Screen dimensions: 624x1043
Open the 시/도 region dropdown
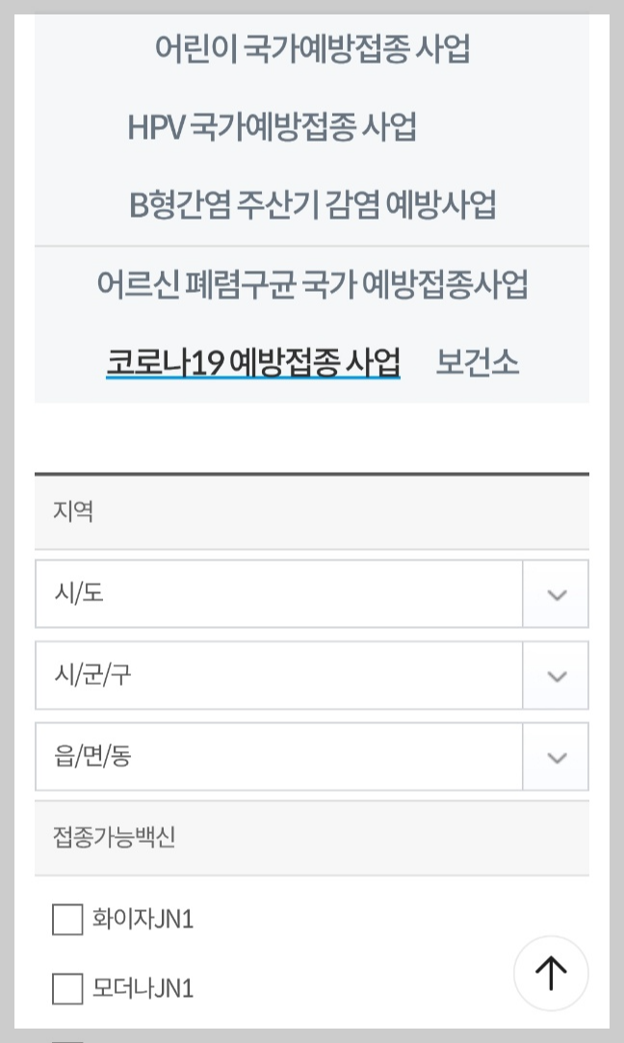point(279,594)
